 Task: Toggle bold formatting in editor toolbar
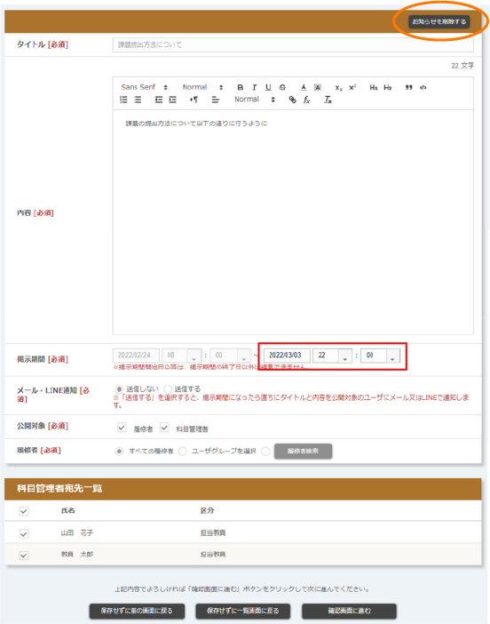tap(240, 87)
